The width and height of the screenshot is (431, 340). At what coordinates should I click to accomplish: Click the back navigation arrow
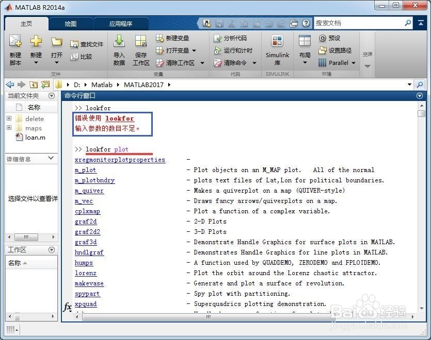10,84
